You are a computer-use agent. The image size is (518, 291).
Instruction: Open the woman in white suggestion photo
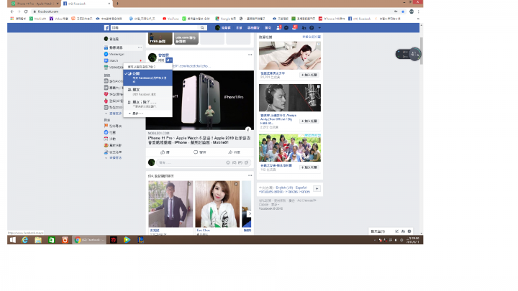tap(217, 204)
